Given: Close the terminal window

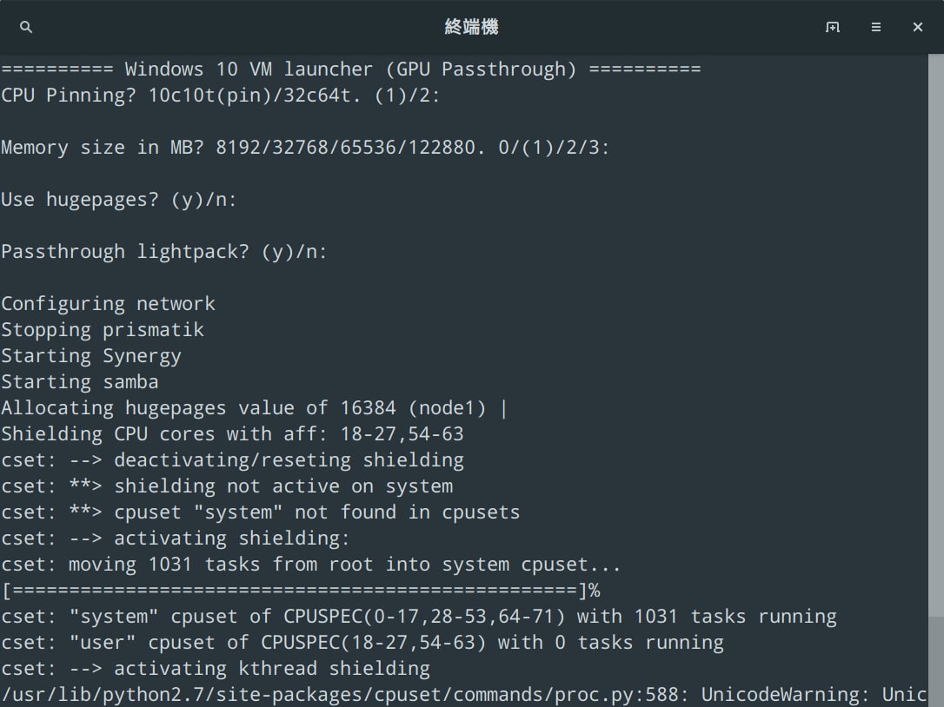Looking at the screenshot, I should pos(918,27).
